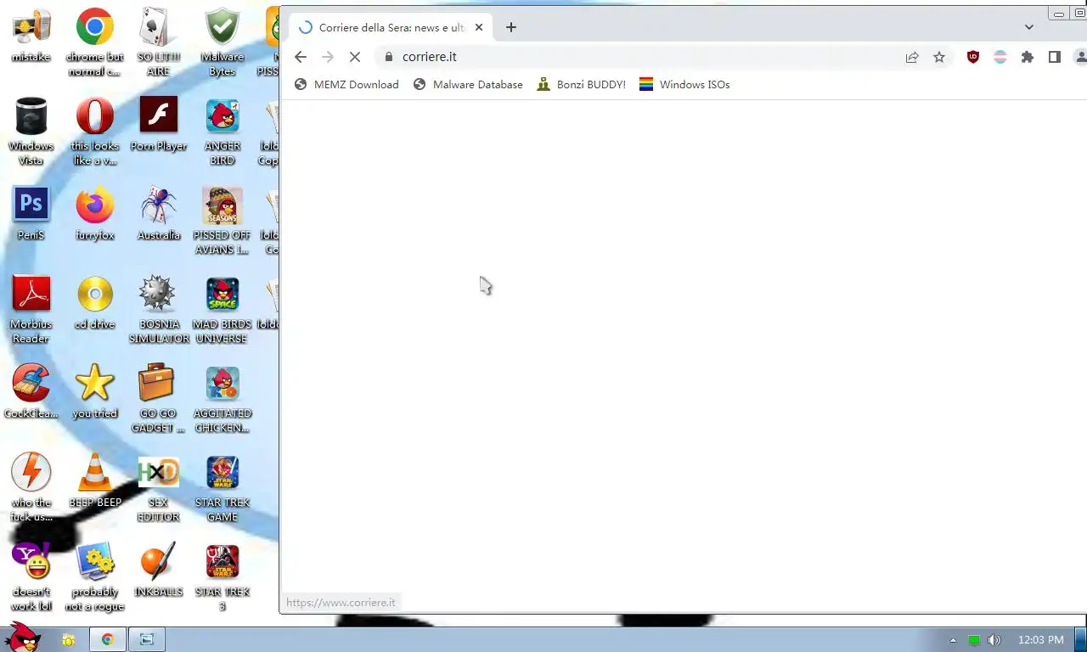
Task: Launch the 'BEEP BEEP' VLC cone icon
Action: click(95, 481)
